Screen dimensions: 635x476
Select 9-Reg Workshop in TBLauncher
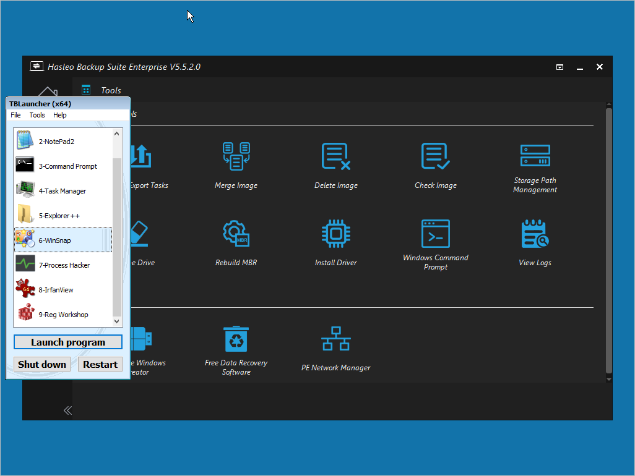(x=63, y=314)
